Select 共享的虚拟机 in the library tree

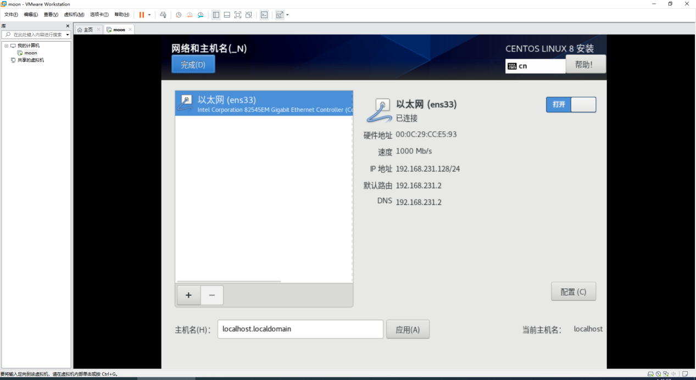coord(27,60)
